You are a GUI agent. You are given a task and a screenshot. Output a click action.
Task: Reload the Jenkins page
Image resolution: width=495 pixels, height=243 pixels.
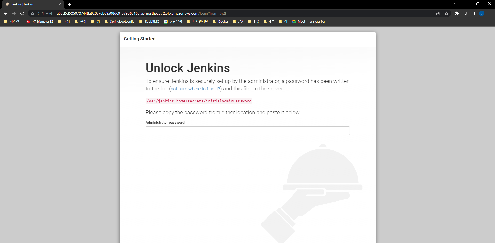pyautogui.click(x=22, y=13)
